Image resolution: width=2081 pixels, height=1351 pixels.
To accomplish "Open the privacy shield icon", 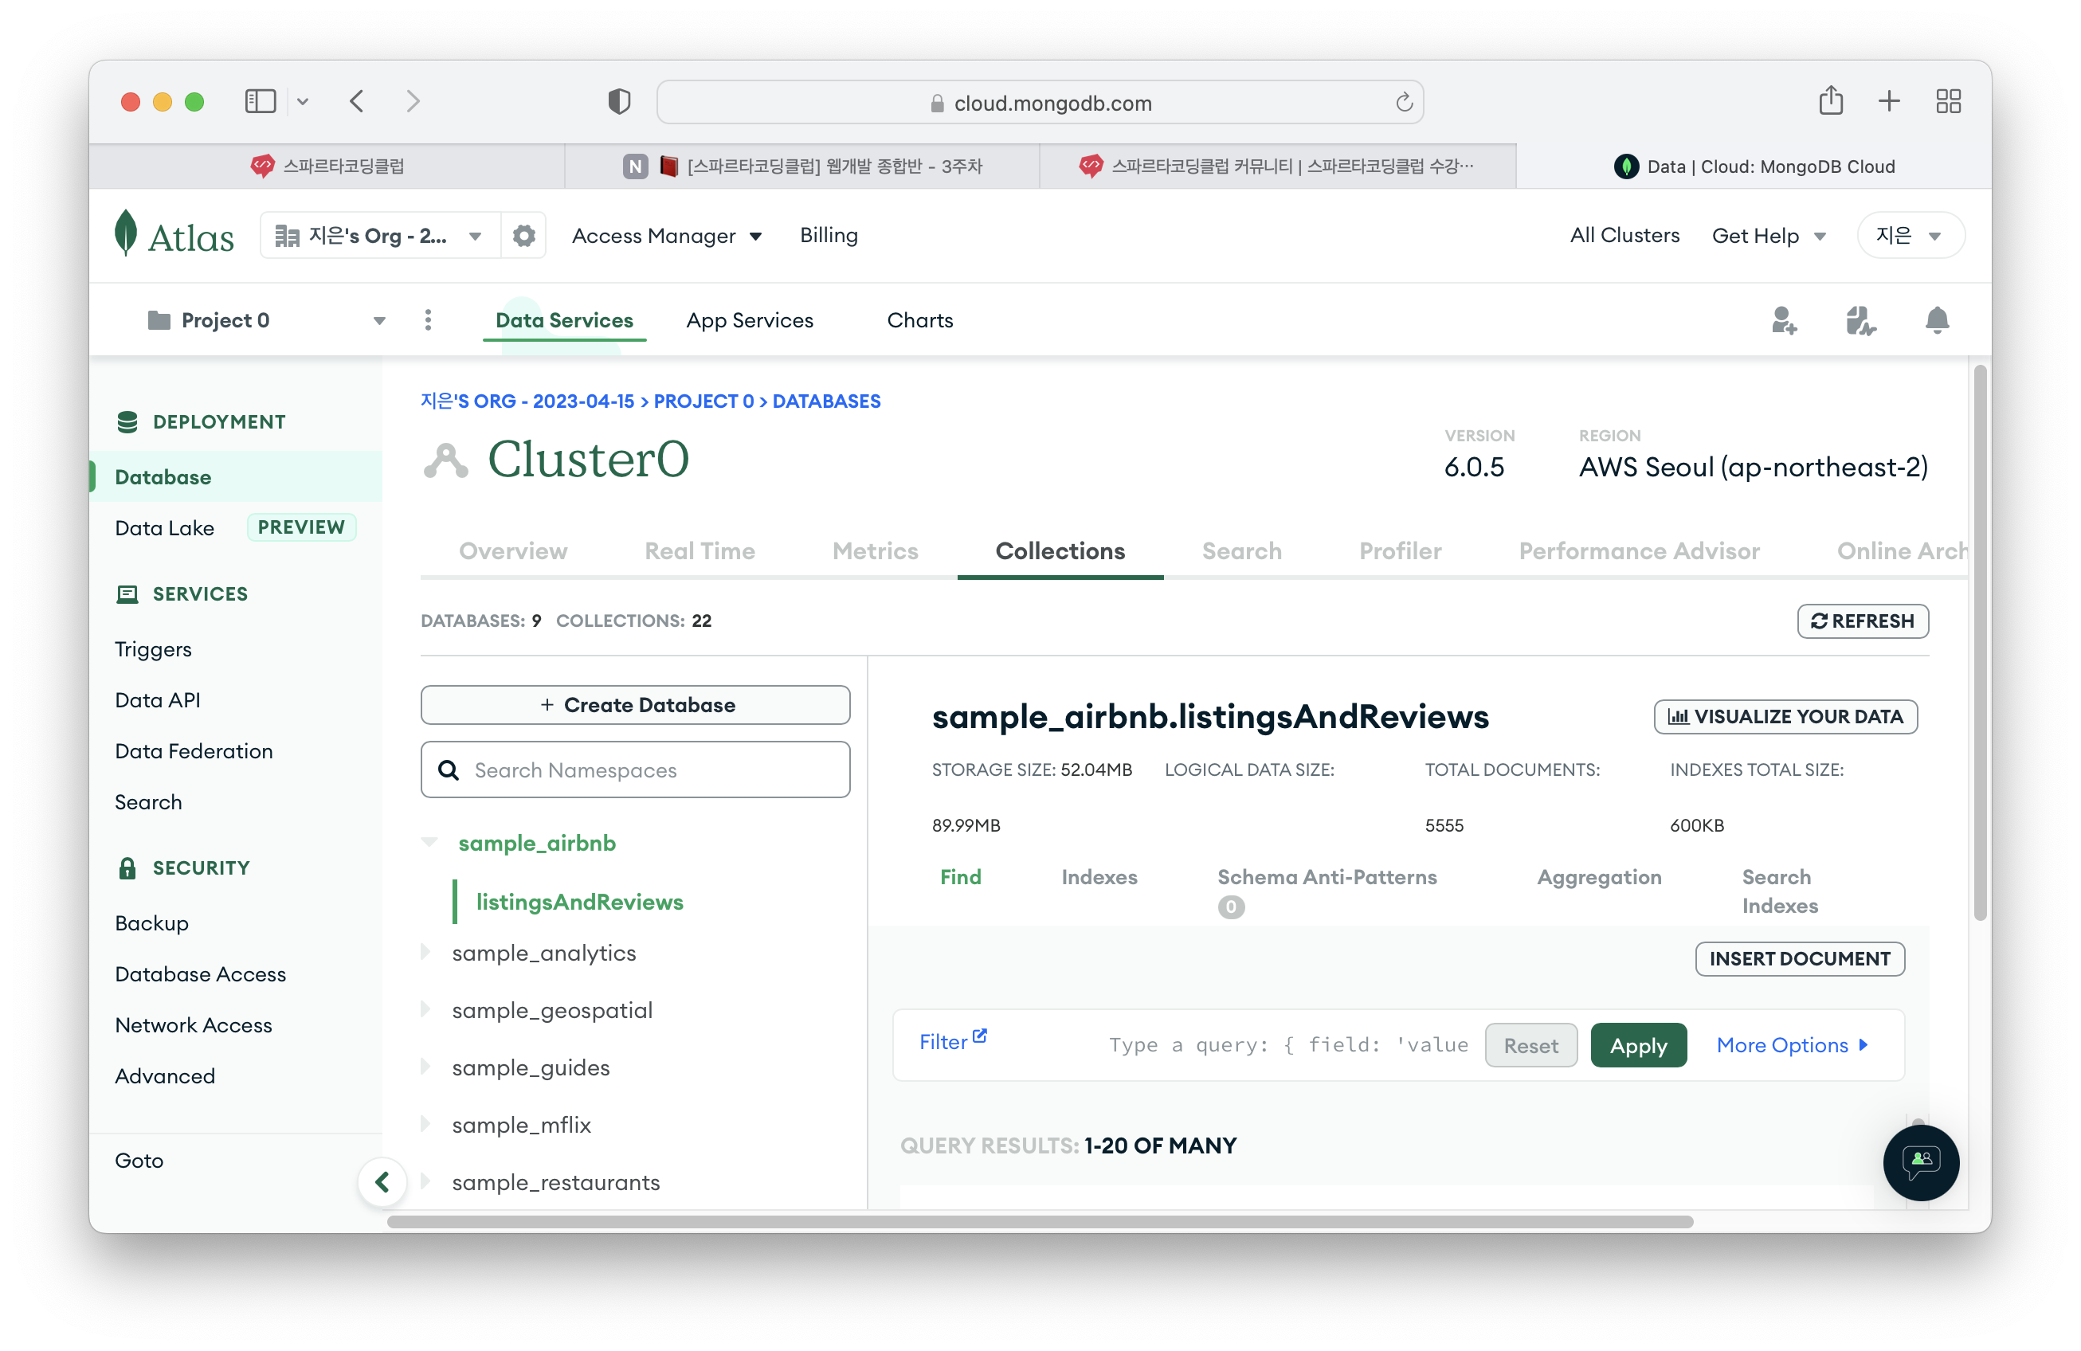I will [x=619, y=101].
